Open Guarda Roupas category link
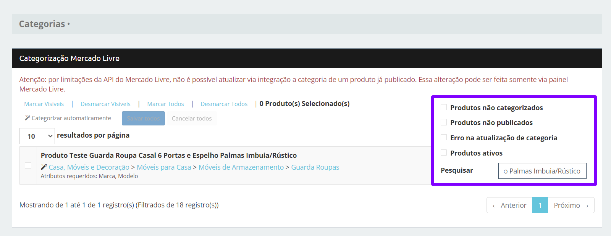Image resolution: width=611 pixels, height=236 pixels. [315, 167]
